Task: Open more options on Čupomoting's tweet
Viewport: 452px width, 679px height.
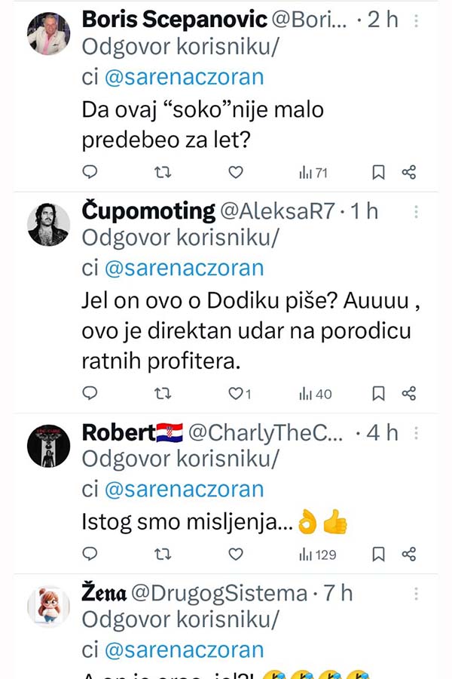Action: click(415, 213)
